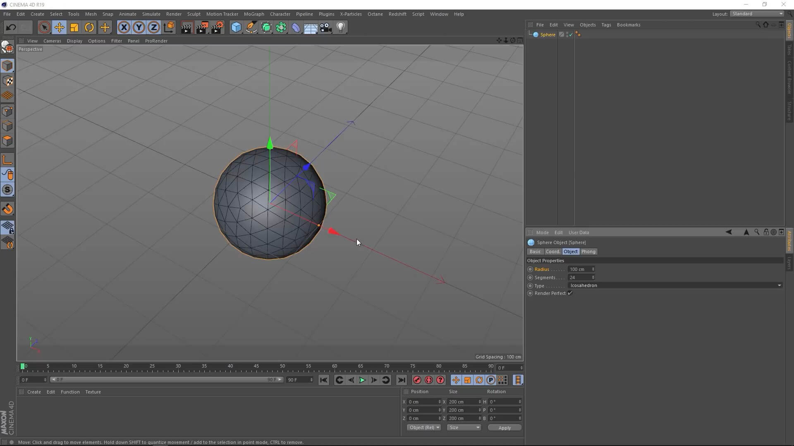Toggle the X axis lock
794x446 pixels.
pos(124,27)
